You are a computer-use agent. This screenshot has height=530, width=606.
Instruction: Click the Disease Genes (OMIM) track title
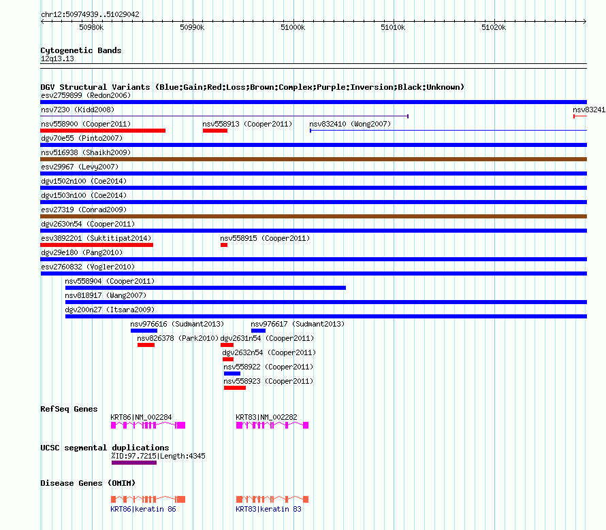[88, 483]
